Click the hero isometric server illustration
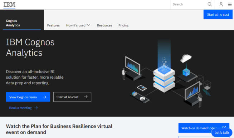 [x=166, y=73]
